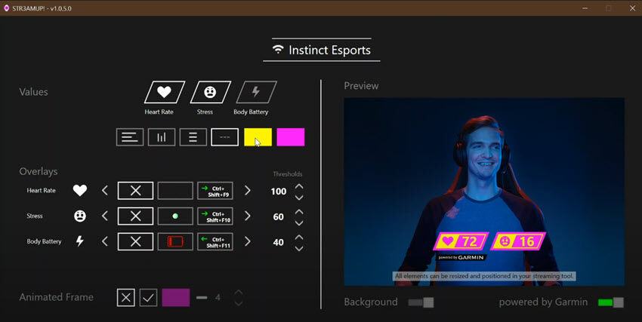The image size is (642, 322).
Task: Go to next Body Battery overlay option
Action: (x=247, y=241)
